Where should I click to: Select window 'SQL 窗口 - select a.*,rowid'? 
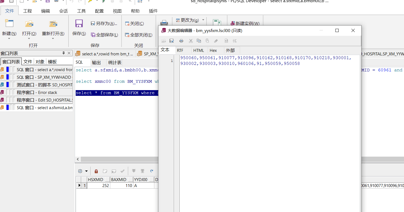point(36,70)
